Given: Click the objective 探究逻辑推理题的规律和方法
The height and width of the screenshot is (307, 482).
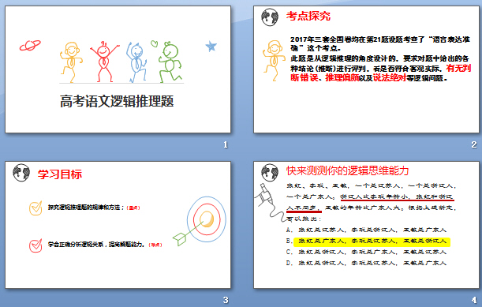Looking at the screenshot, I should [86, 208].
